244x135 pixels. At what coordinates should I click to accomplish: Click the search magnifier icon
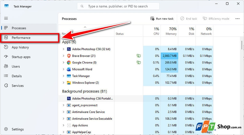tap(82, 6)
